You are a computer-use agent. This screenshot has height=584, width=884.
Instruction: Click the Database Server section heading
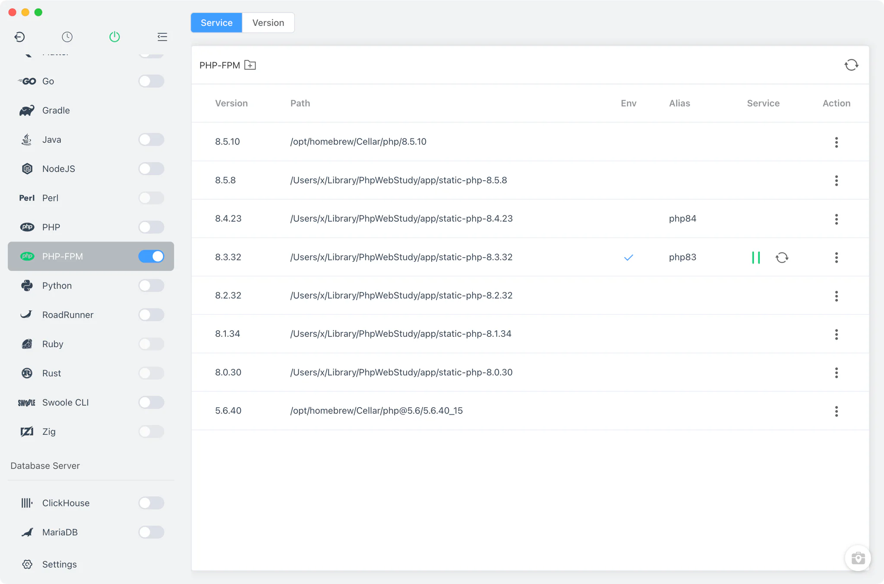(45, 466)
